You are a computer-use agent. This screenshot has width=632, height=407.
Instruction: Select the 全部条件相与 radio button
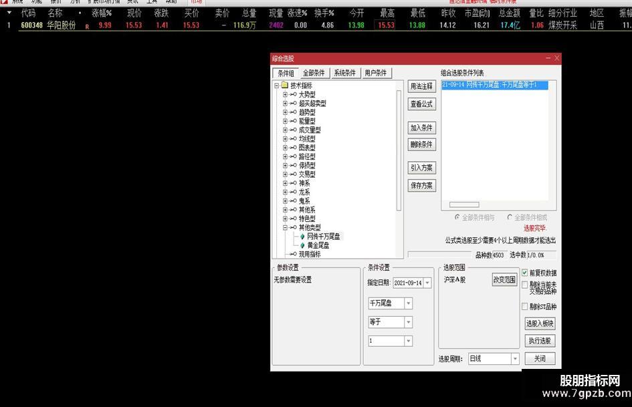(457, 217)
